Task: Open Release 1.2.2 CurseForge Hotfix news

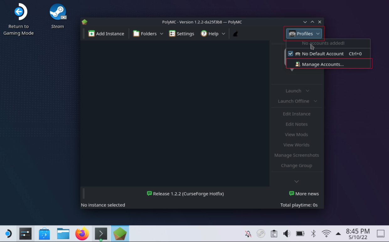Action: pos(185,194)
